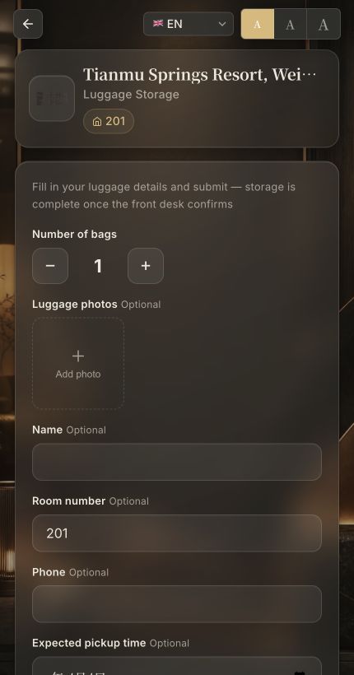Increase number of bags with plus
This screenshot has width=354, height=675.
point(146,266)
